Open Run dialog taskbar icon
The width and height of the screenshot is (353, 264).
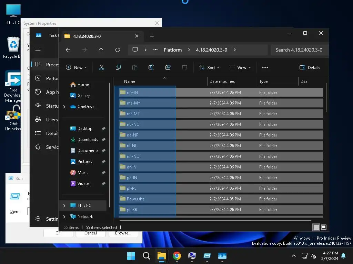point(207,256)
